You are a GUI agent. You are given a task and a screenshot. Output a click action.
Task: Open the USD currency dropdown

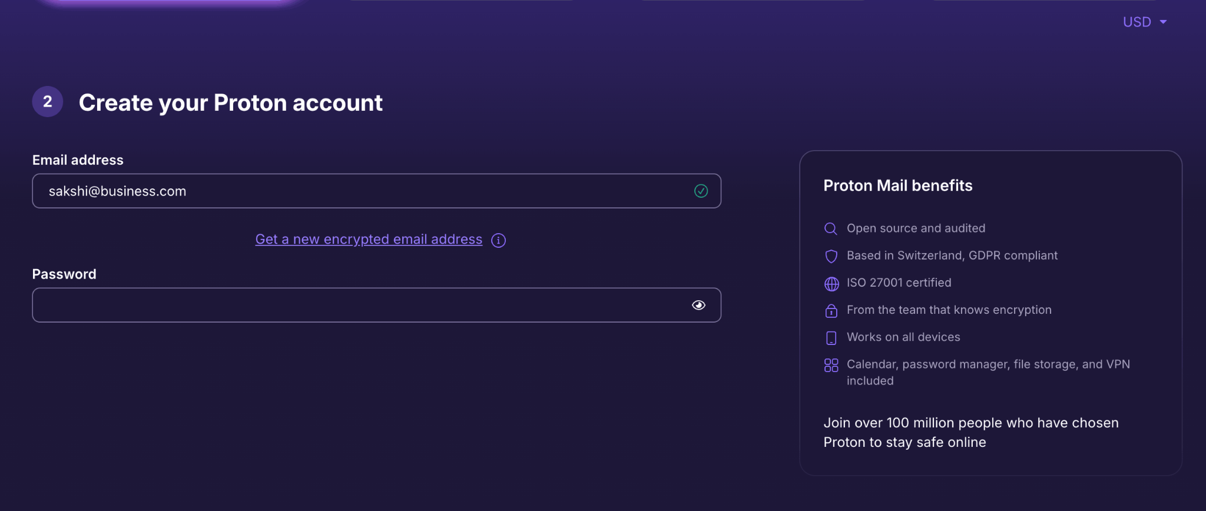pos(1145,22)
